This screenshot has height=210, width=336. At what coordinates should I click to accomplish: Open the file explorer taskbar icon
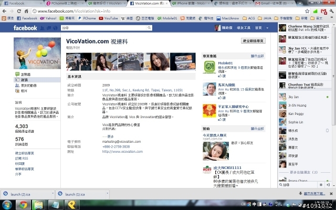(x=38, y=205)
